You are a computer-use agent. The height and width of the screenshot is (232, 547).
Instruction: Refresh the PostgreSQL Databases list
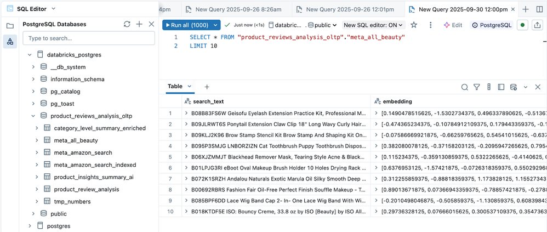point(127,24)
